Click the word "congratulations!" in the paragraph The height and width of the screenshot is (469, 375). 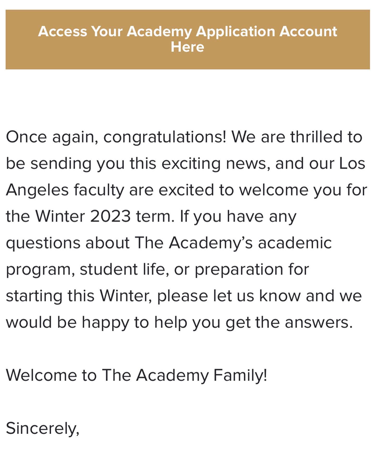165,137
